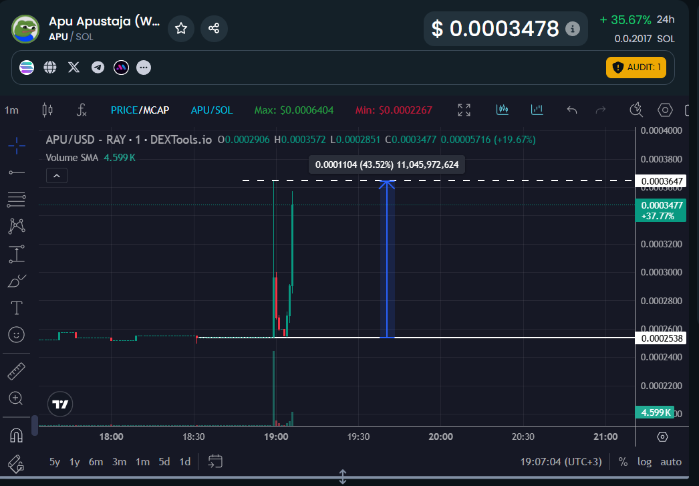Collapse the indicator legend chevron

coord(57,176)
